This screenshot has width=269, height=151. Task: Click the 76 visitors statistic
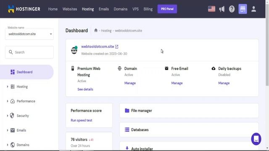pyautogui.click(x=79, y=140)
